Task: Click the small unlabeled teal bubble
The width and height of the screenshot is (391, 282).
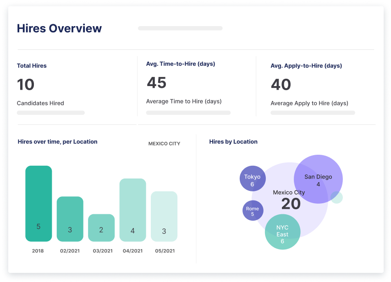Action: (x=338, y=197)
